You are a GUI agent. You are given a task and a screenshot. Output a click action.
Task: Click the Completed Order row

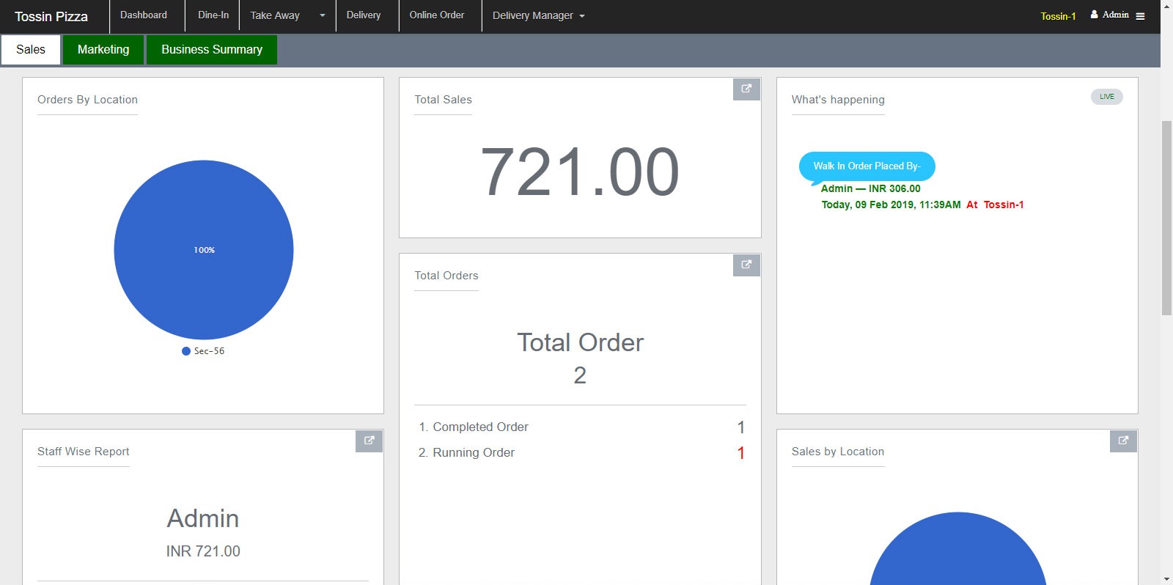580,427
